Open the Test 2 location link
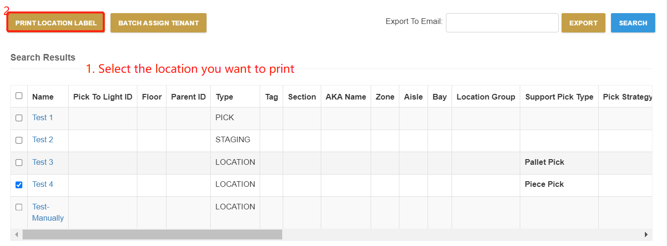This screenshot has width=667, height=246. [x=42, y=139]
